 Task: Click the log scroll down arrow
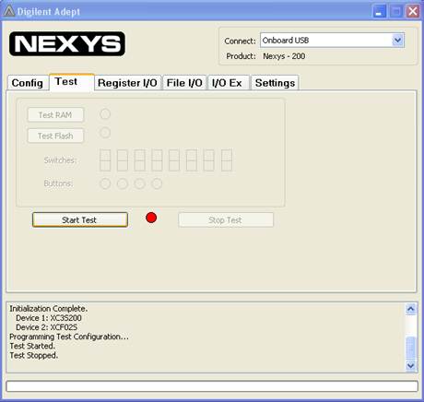click(x=410, y=365)
